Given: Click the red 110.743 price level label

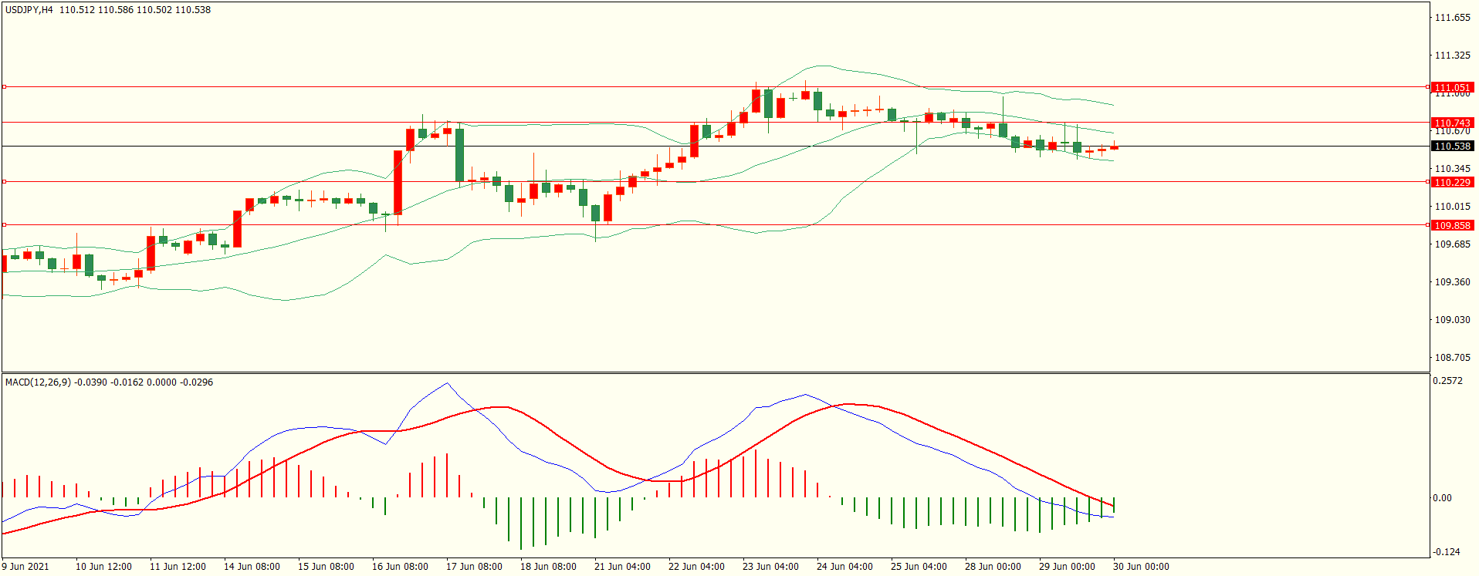Looking at the screenshot, I should [x=1452, y=123].
